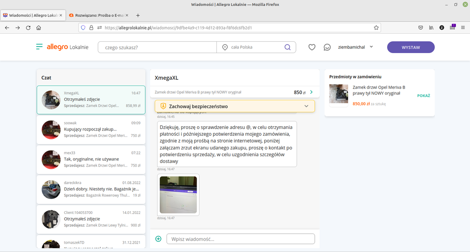Open Client:104053700 conversation
Image resolution: width=470 pixels, height=252 pixels.
click(91, 220)
